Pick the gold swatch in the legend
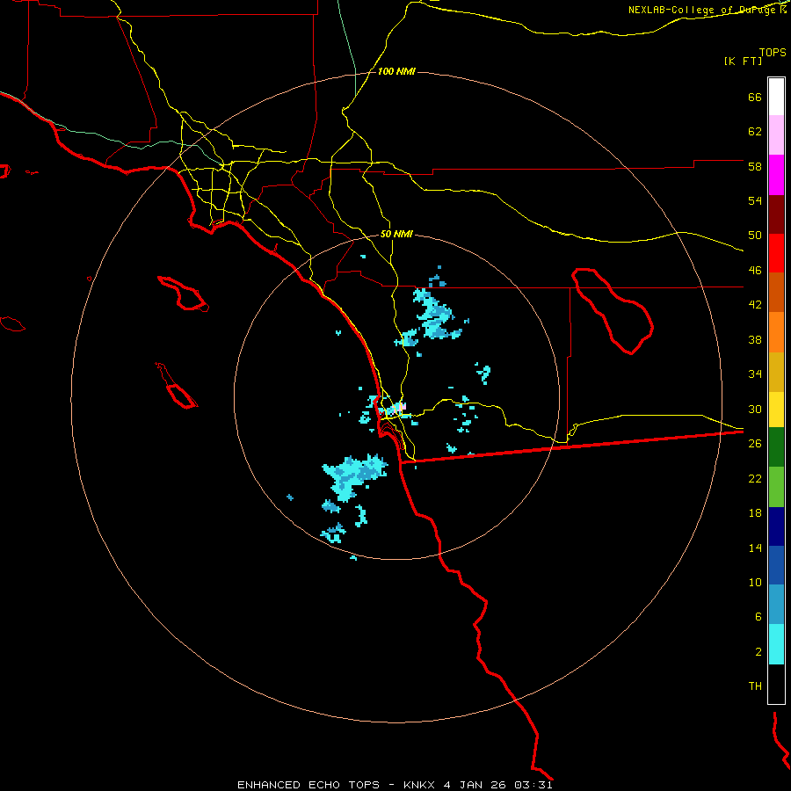Viewport: 791px width, 791px height. click(776, 372)
